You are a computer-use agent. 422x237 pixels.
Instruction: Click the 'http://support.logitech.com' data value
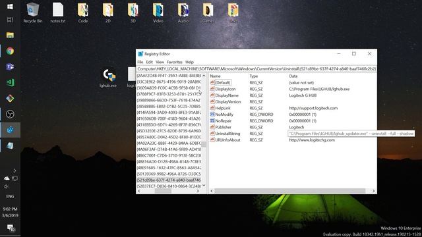313,108
